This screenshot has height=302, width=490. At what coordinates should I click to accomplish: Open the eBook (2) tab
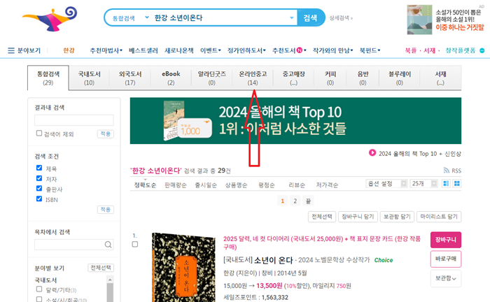[171, 78]
